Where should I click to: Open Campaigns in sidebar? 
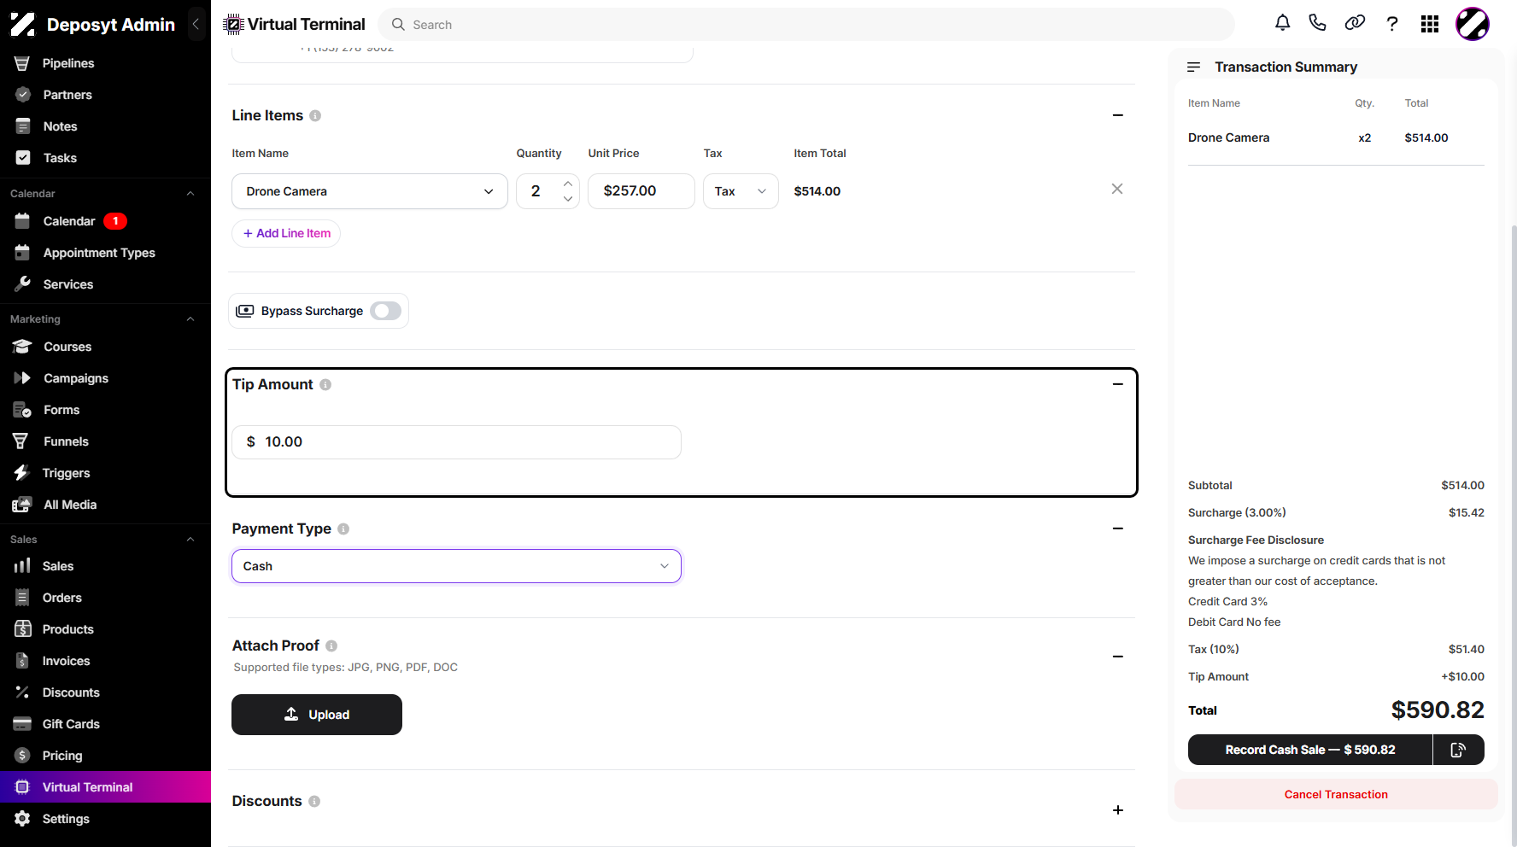click(x=105, y=378)
